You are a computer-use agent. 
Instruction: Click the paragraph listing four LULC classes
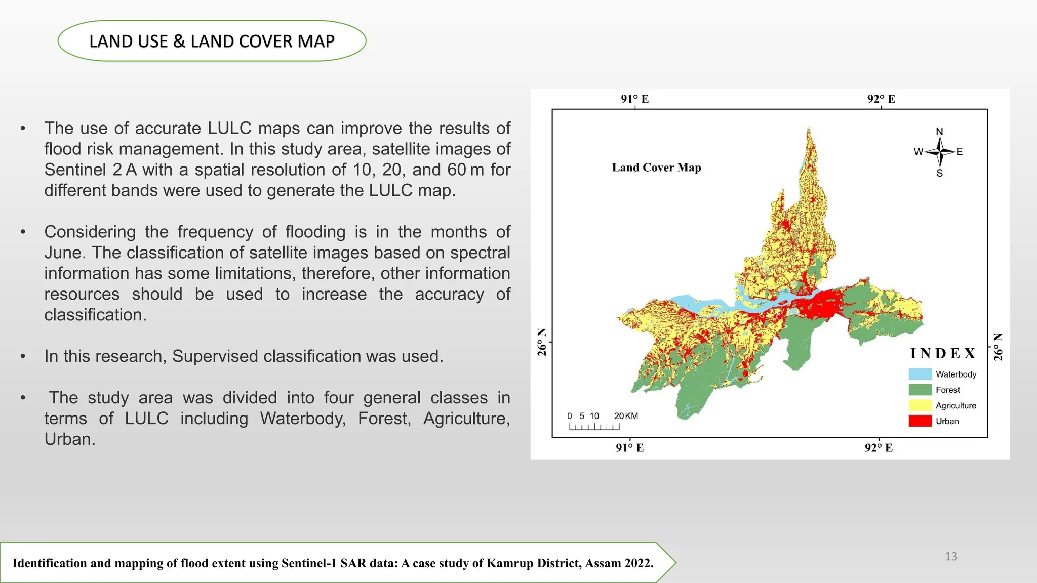point(277,418)
